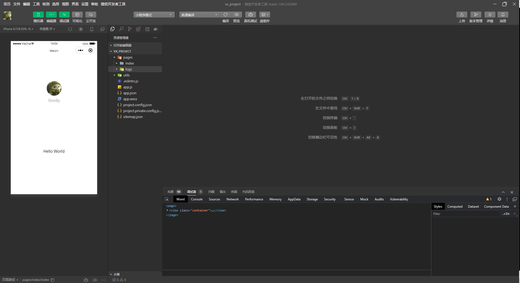
Task: Expand the outline (大纲) section
Action: [x=135, y=274]
